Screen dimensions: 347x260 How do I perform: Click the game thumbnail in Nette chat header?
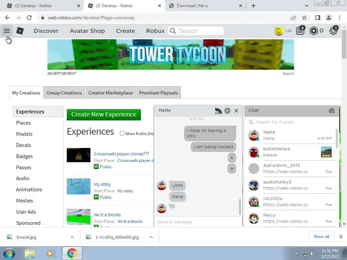click(x=219, y=111)
